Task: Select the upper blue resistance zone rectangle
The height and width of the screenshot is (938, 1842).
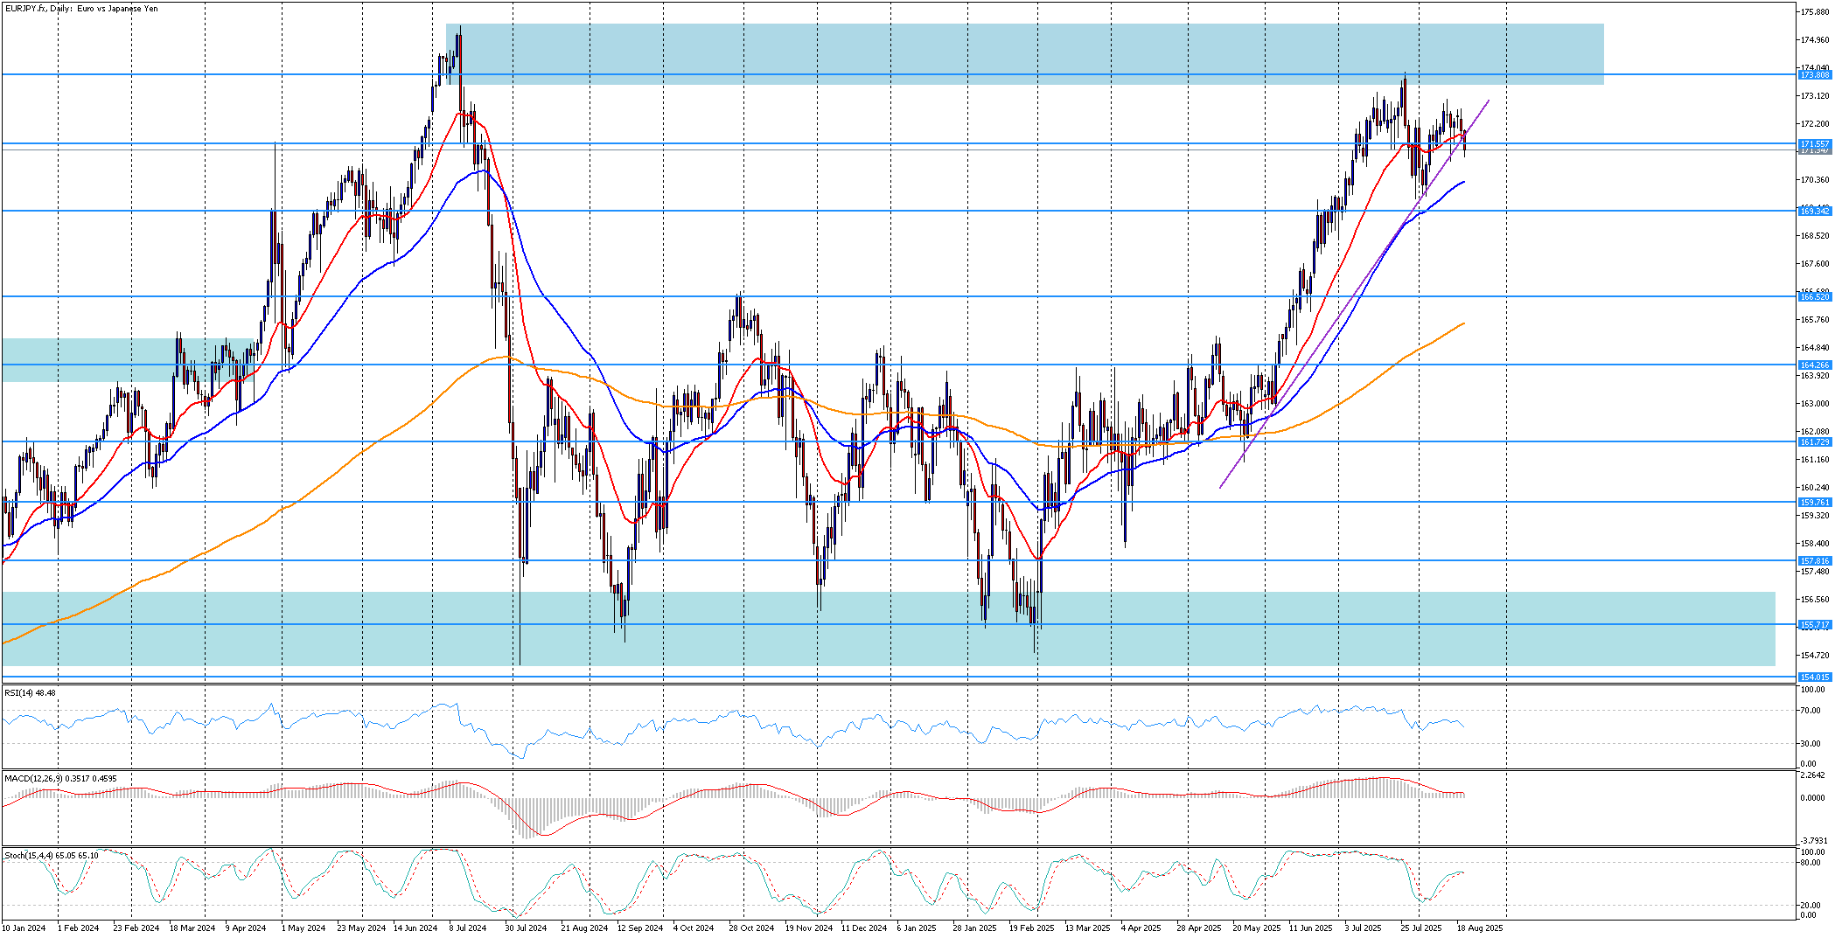Action: (x=1024, y=54)
